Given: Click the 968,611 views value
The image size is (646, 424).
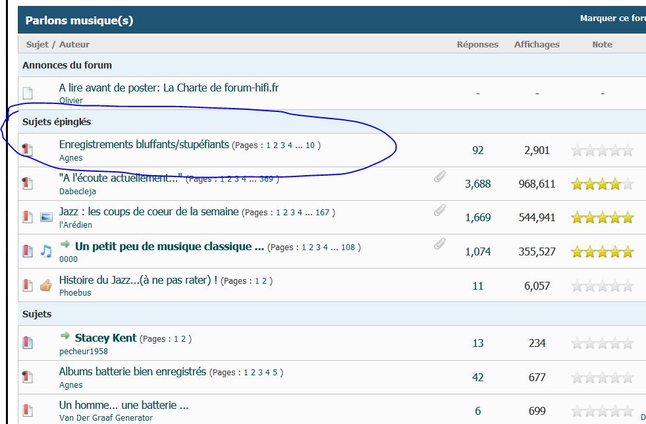Looking at the screenshot, I should [x=537, y=184].
